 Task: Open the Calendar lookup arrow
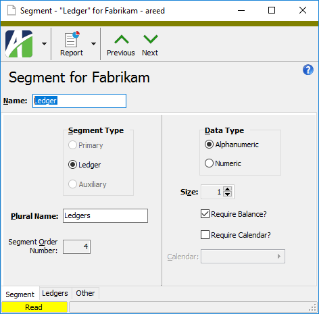coord(279,256)
